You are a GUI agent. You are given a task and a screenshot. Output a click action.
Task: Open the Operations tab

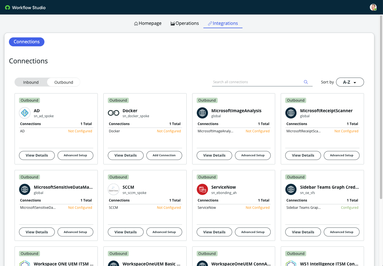click(x=185, y=23)
